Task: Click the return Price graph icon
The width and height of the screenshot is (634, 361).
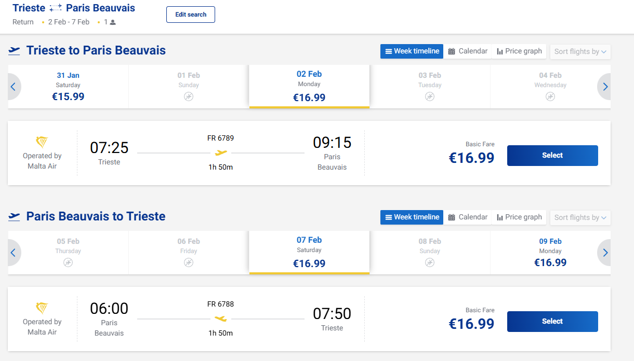Action: (500, 217)
